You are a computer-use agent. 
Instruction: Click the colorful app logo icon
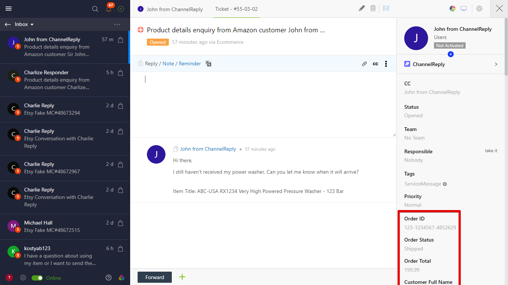tap(121, 278)
